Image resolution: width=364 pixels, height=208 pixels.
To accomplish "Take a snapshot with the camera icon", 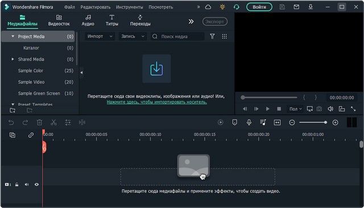I will click(320, 109).
